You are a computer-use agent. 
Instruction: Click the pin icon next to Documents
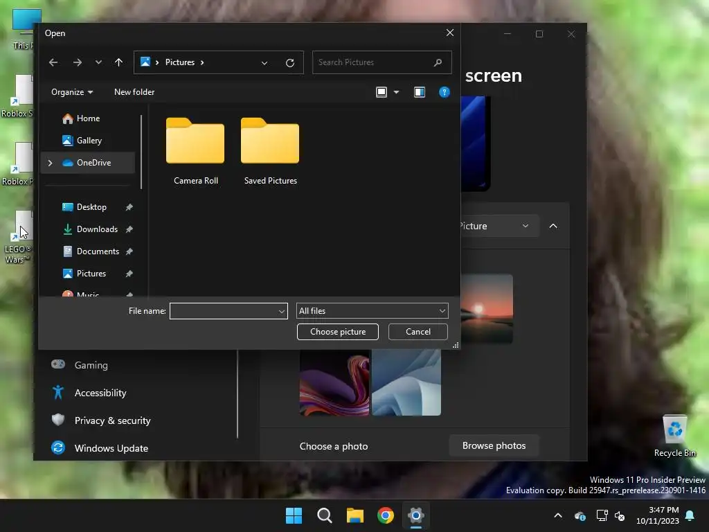(x=129, y=251)
